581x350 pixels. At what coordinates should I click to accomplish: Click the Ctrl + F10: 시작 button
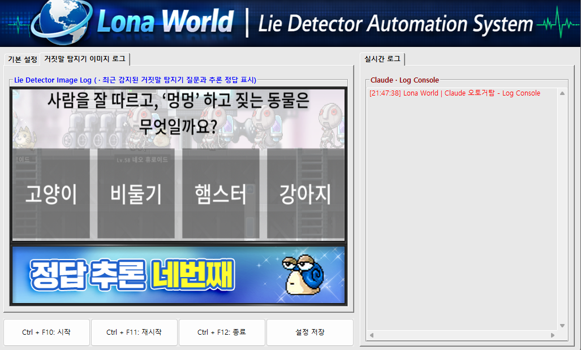46,332
